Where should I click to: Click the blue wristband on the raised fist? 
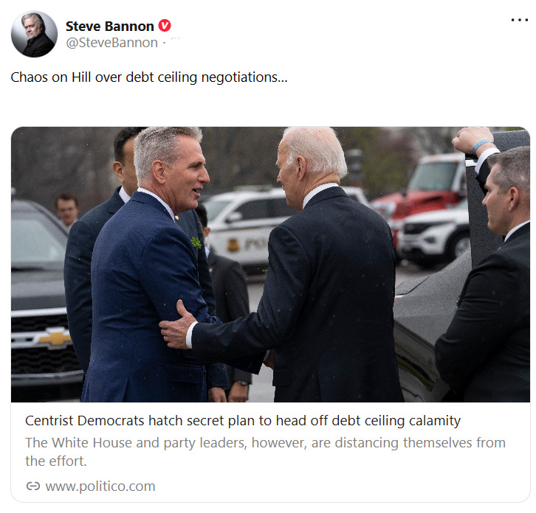(481, 144)
